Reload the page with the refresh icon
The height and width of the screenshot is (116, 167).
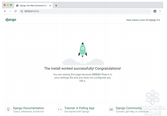(x=15, y=11)
